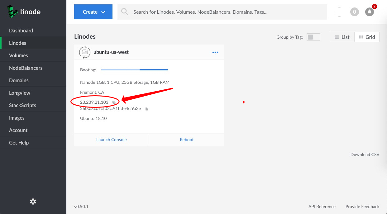The image size is (387, 214).
Task: Open notifications via the bell icon
Action: click(369, 12)
